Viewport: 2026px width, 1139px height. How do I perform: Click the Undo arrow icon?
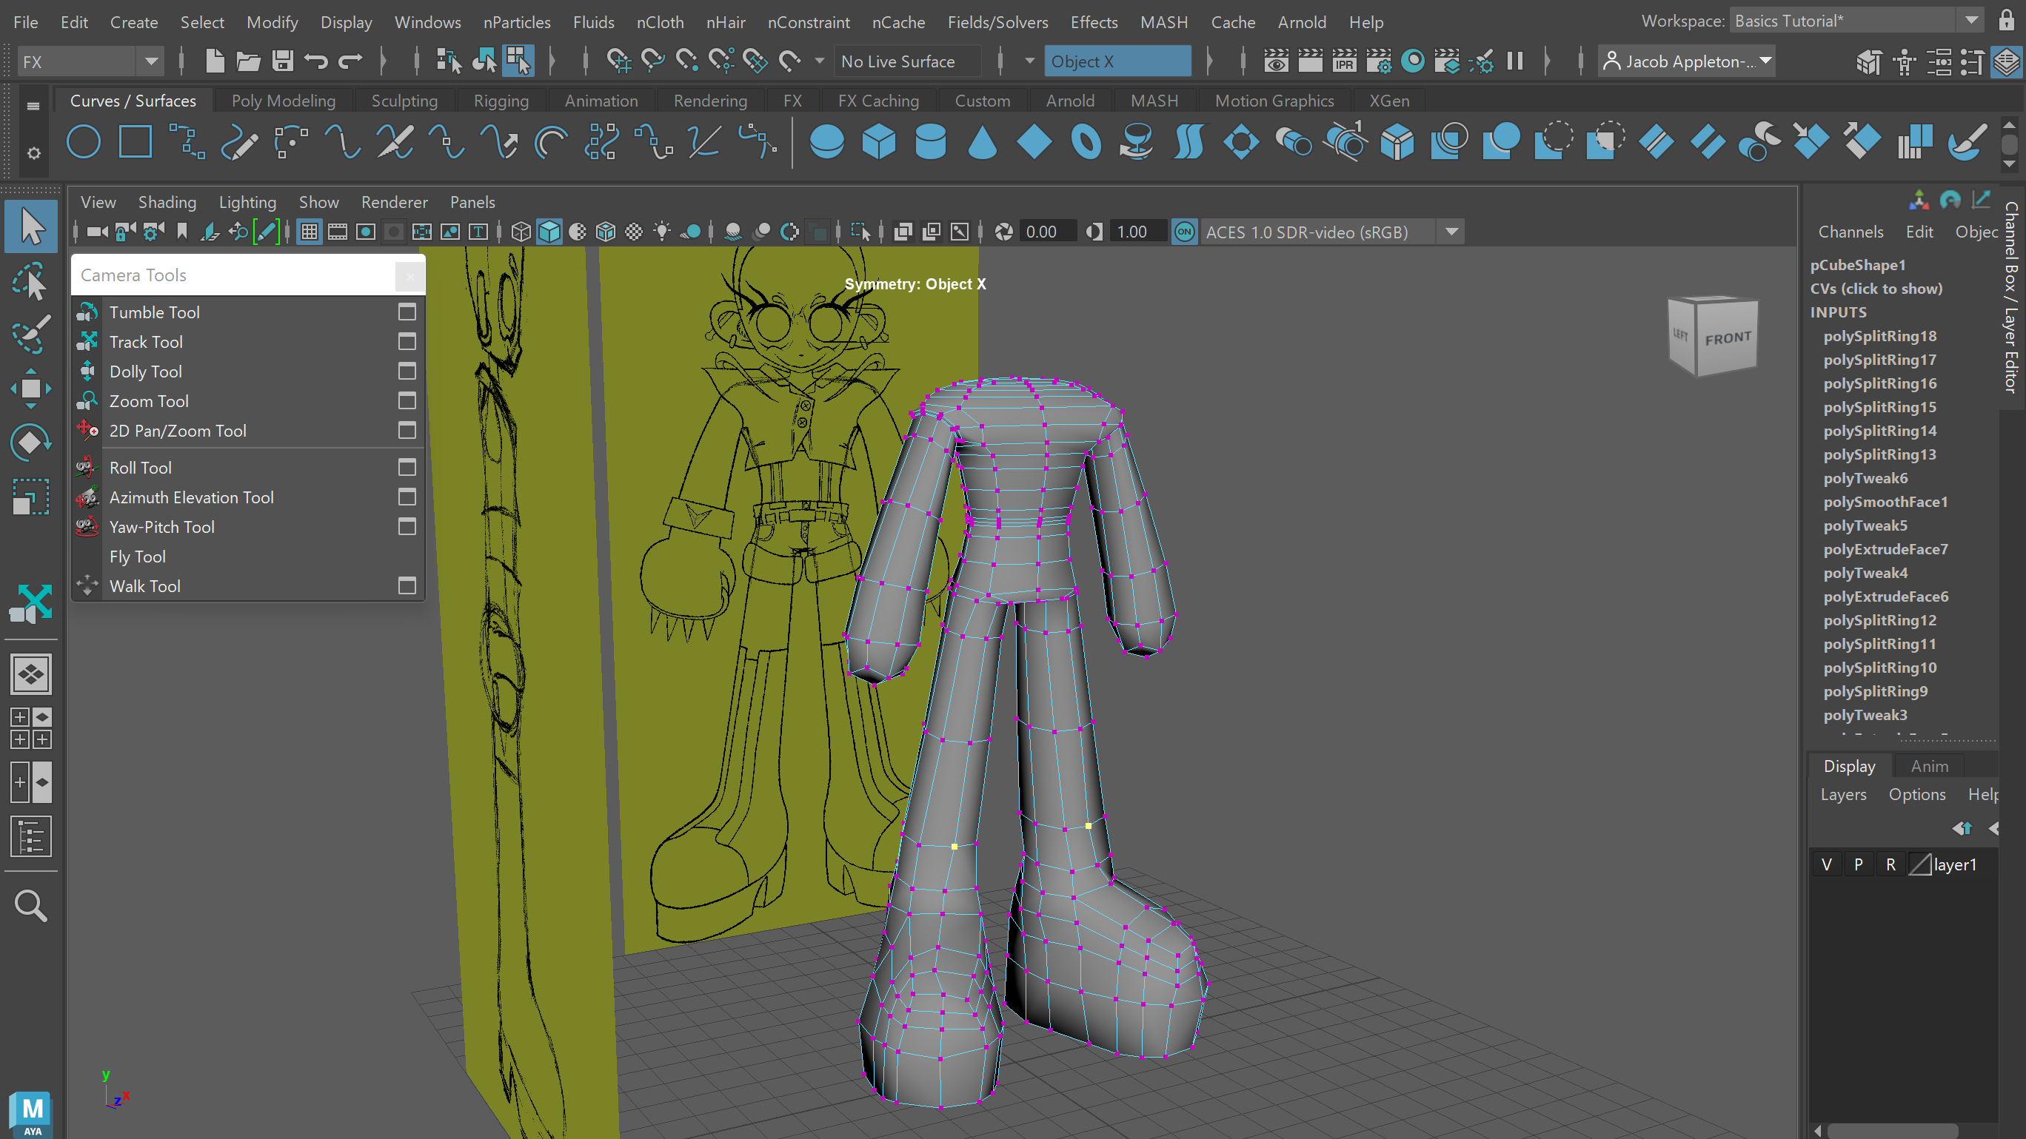click(x=316, y=61)
